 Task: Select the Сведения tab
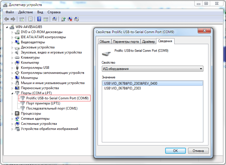pyautogui.click(x=165, y=41)
